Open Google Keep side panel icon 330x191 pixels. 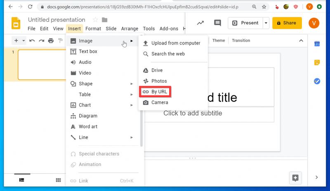(317, 63)
